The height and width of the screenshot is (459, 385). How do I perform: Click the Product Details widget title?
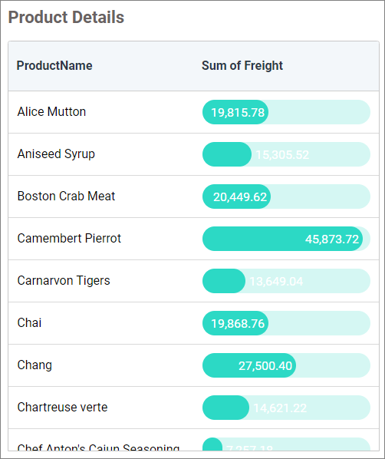[x=66, y=18]
